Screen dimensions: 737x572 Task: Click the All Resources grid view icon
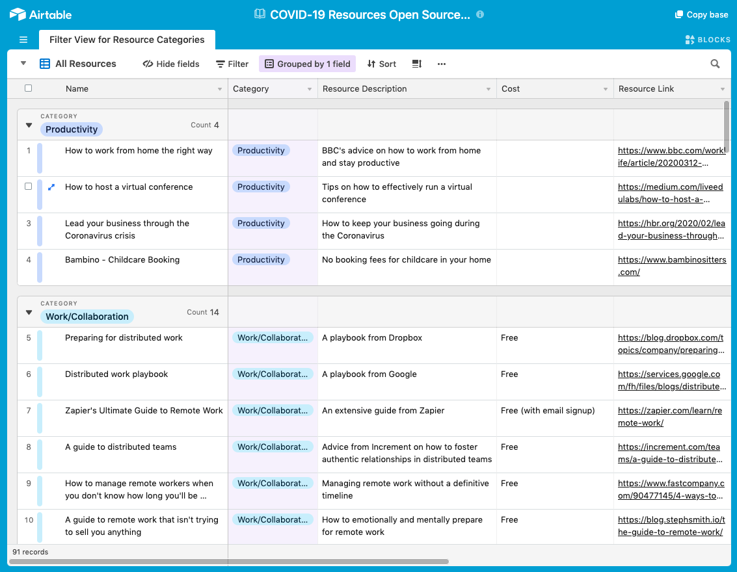[45, 64]
